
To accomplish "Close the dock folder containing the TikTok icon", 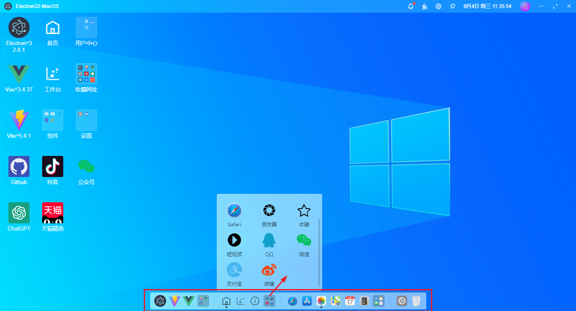I will [x=269, y=301].
